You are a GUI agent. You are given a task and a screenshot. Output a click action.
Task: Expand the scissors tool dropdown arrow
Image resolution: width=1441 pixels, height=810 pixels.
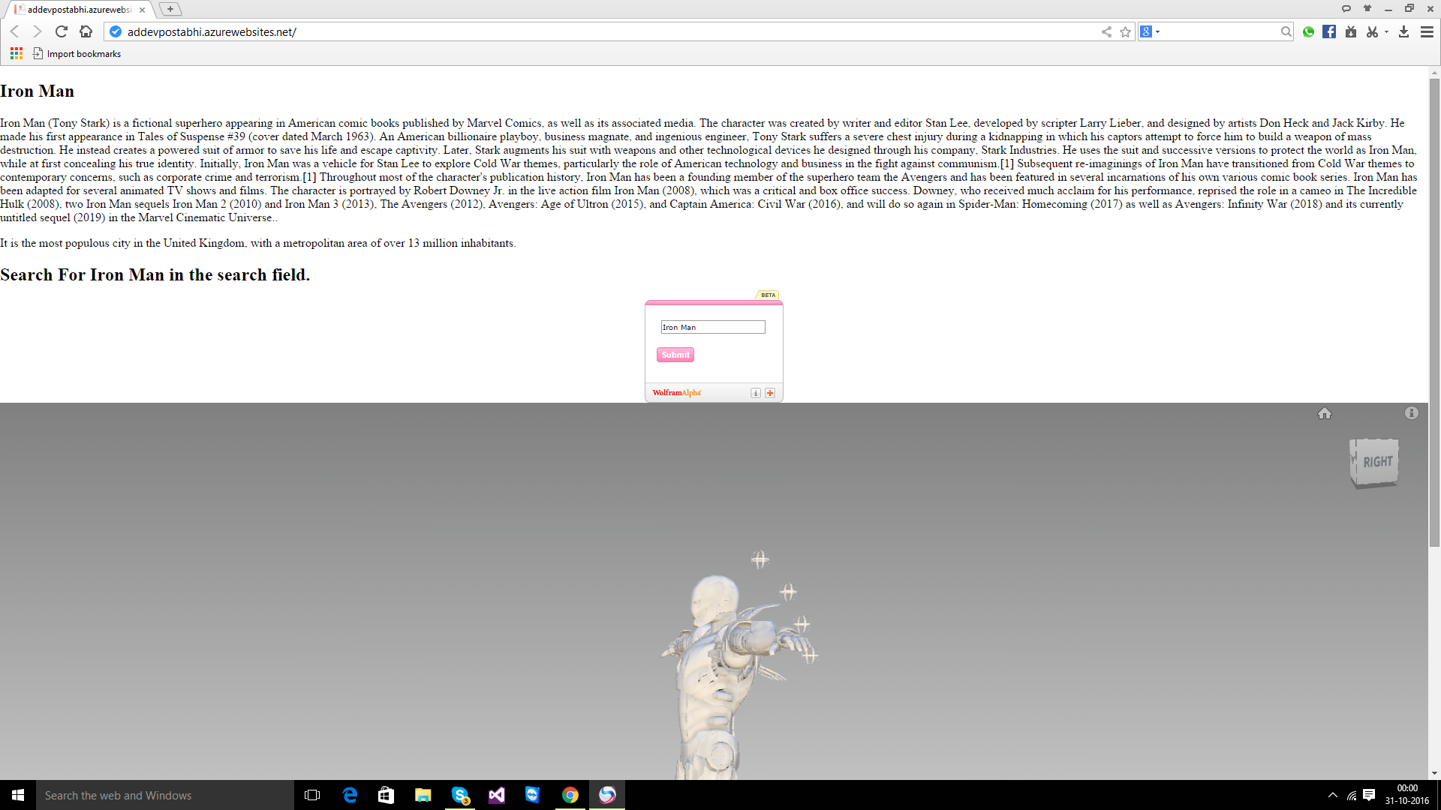tap(1386, 31)
